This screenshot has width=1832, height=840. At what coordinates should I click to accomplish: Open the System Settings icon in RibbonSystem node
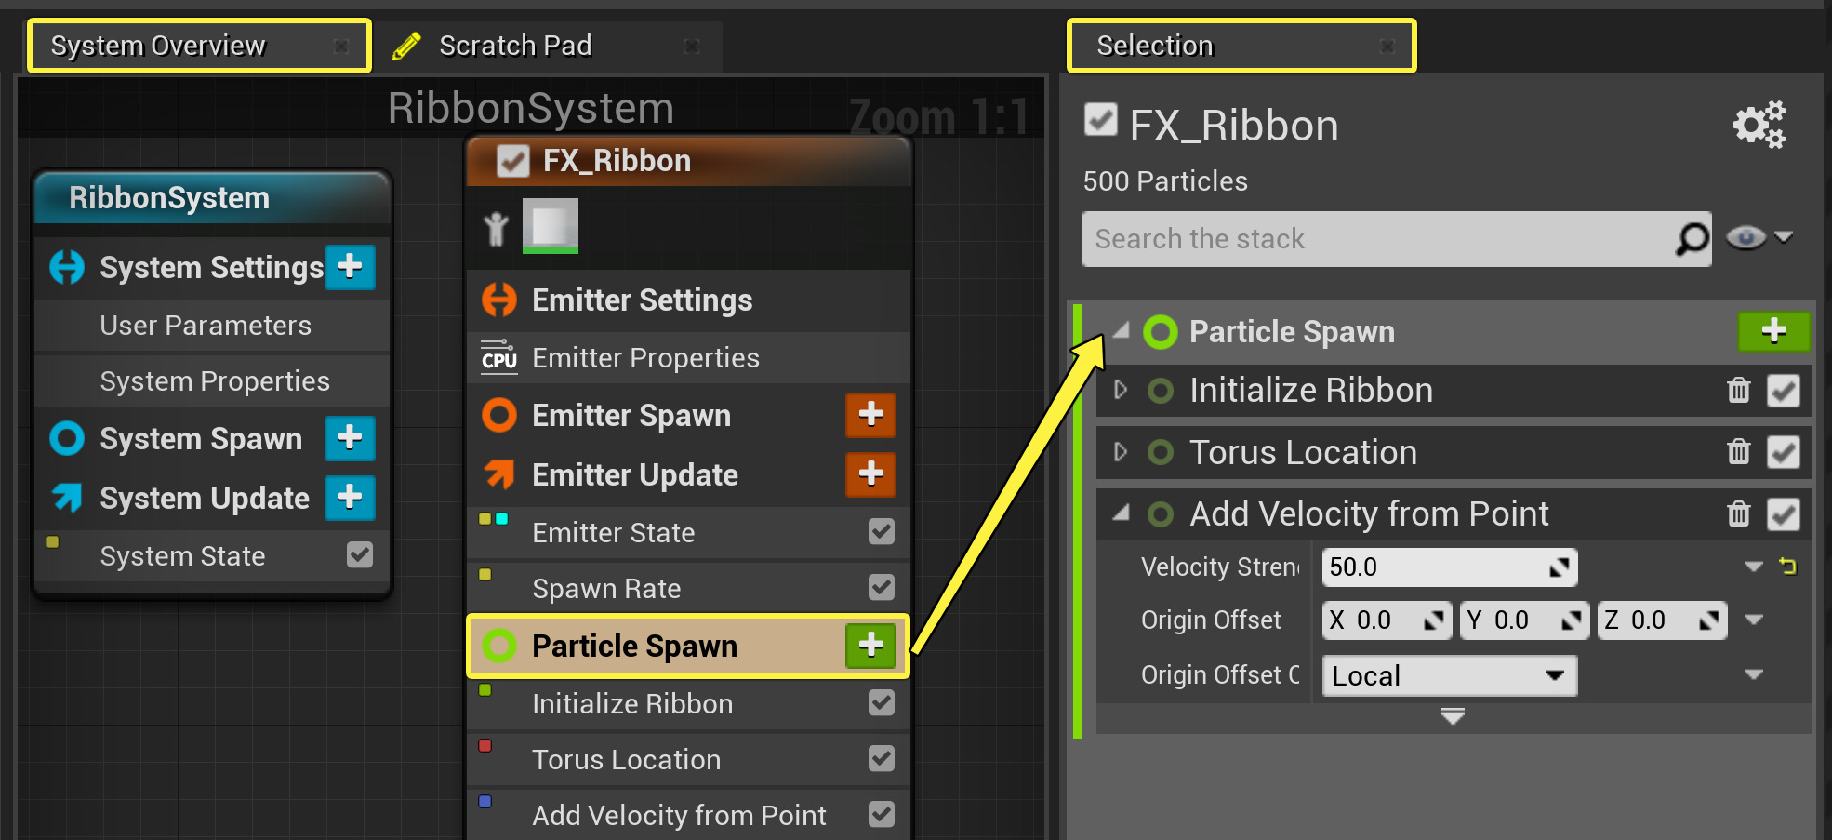(x=66, y=267)
